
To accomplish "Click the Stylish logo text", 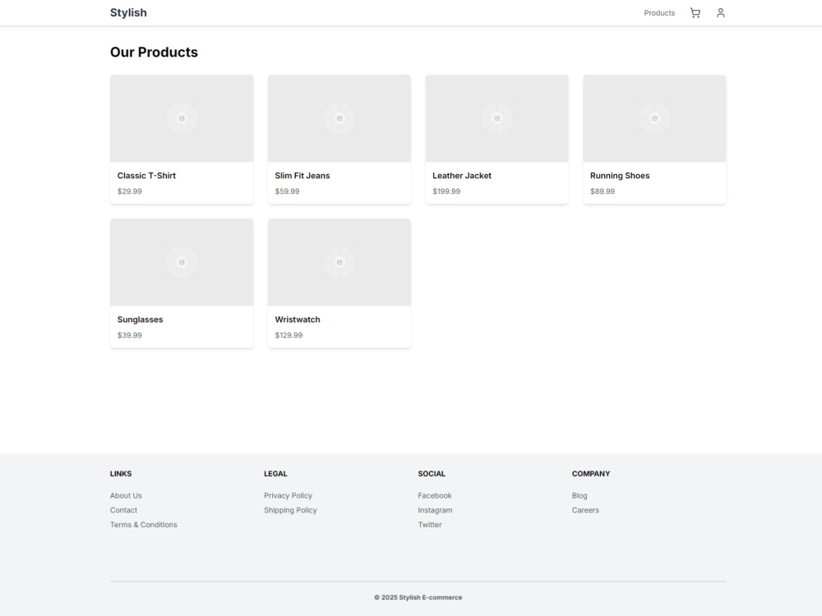I will [x=128, y=12].
